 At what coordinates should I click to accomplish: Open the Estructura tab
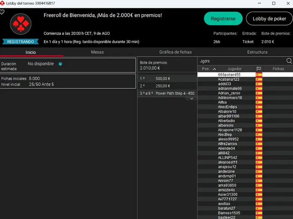click(257, 52)
